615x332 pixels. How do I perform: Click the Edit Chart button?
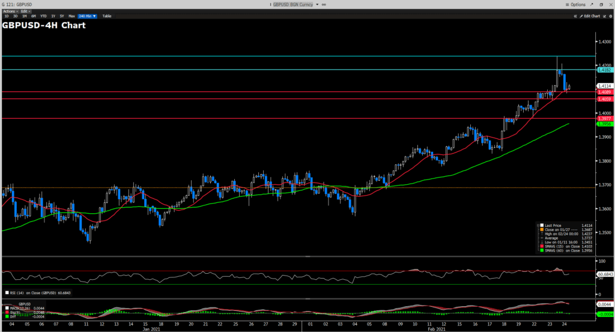590,16
